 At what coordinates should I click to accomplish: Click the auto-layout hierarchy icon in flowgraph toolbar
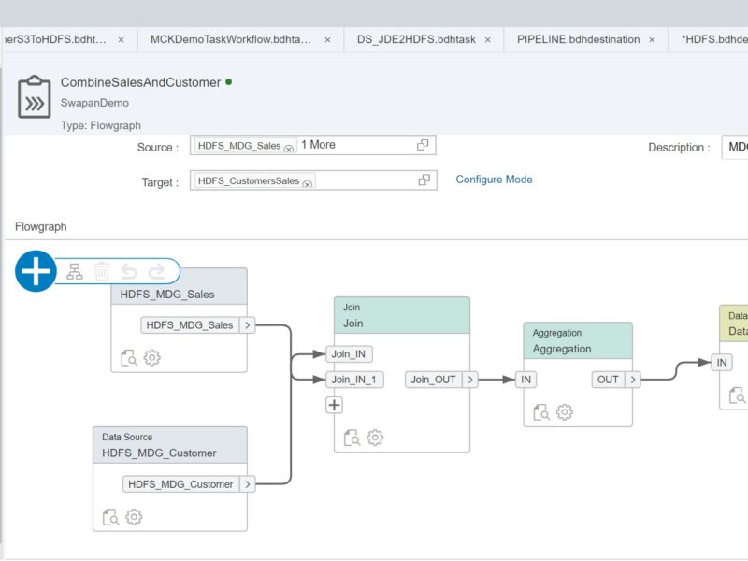pos(74,271)
